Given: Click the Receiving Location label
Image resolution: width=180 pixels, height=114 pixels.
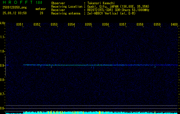Looking at the screenshot, I should coord(67,7).
